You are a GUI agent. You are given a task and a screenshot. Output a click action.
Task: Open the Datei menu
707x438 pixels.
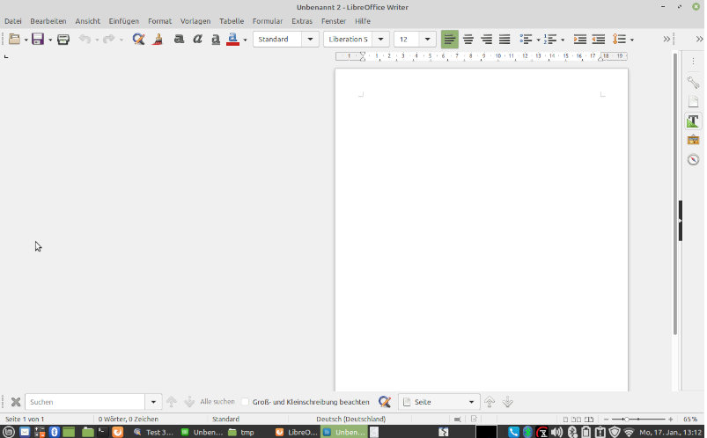(13, 21)
